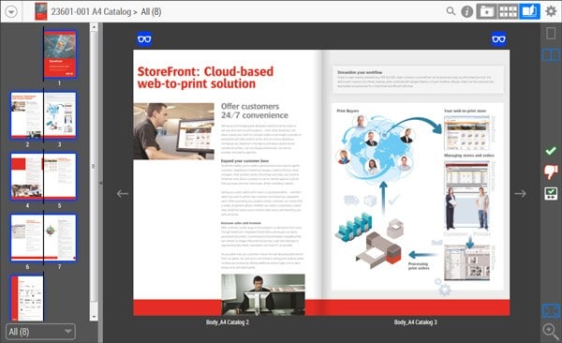The height and width of the screenshot is (343, 562).
Task: Open the settings gear icon
Action: point(551,11)
